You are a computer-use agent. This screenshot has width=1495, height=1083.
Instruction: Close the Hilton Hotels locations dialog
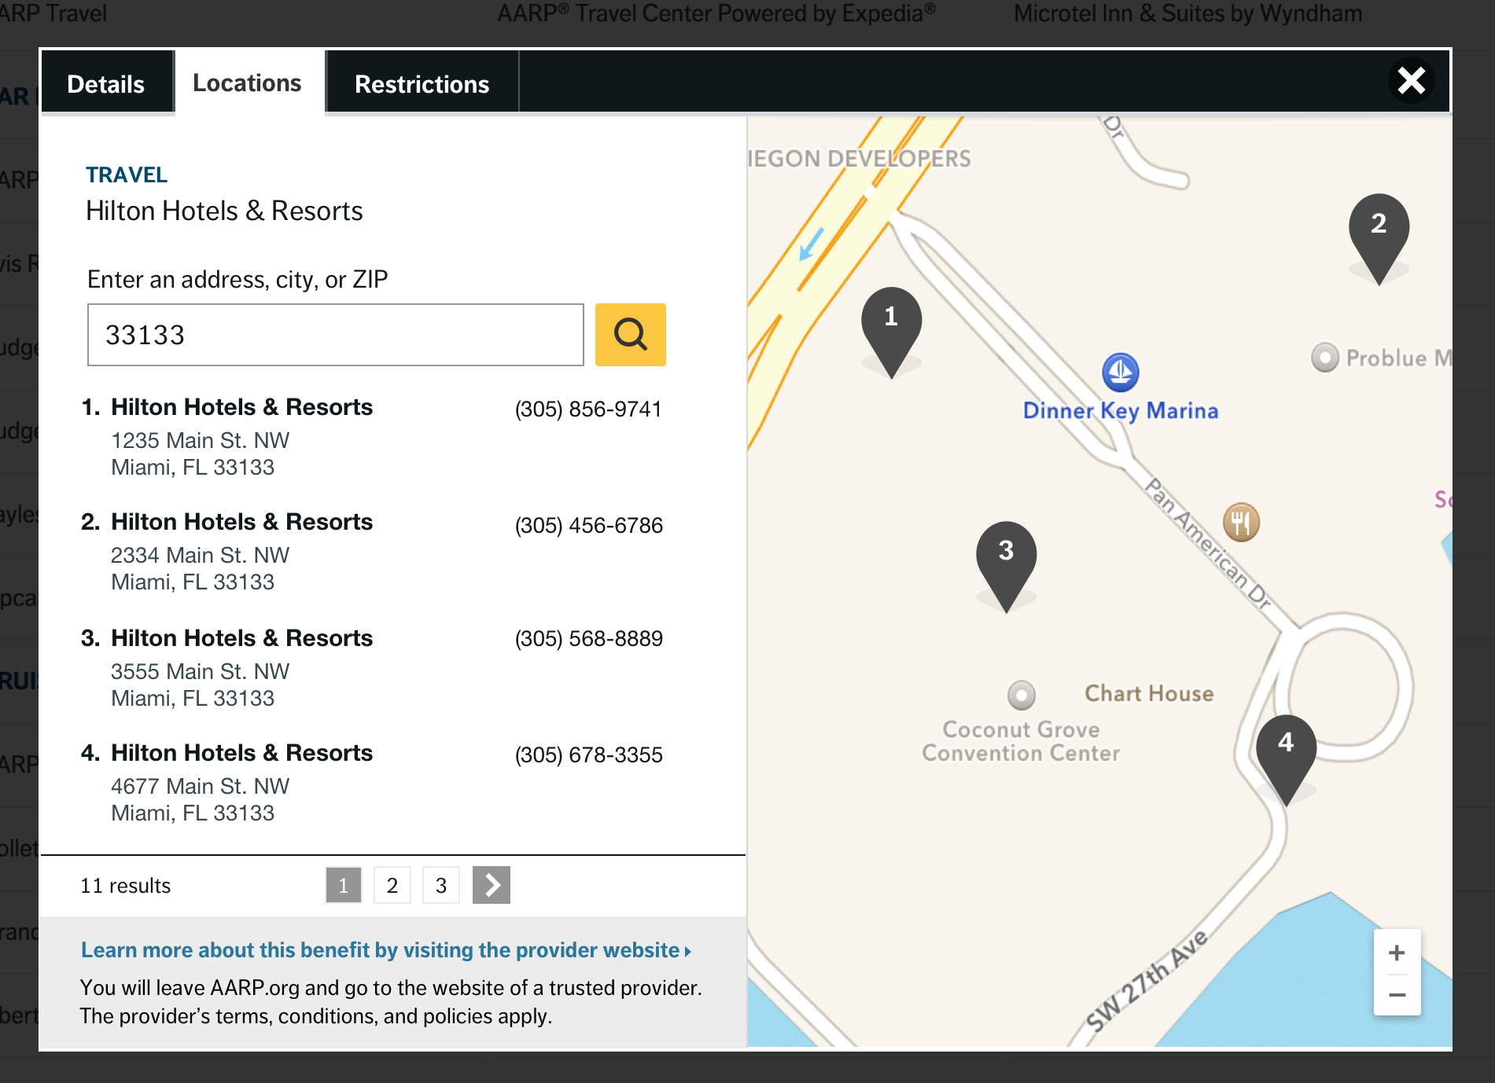click(1412, 80)
